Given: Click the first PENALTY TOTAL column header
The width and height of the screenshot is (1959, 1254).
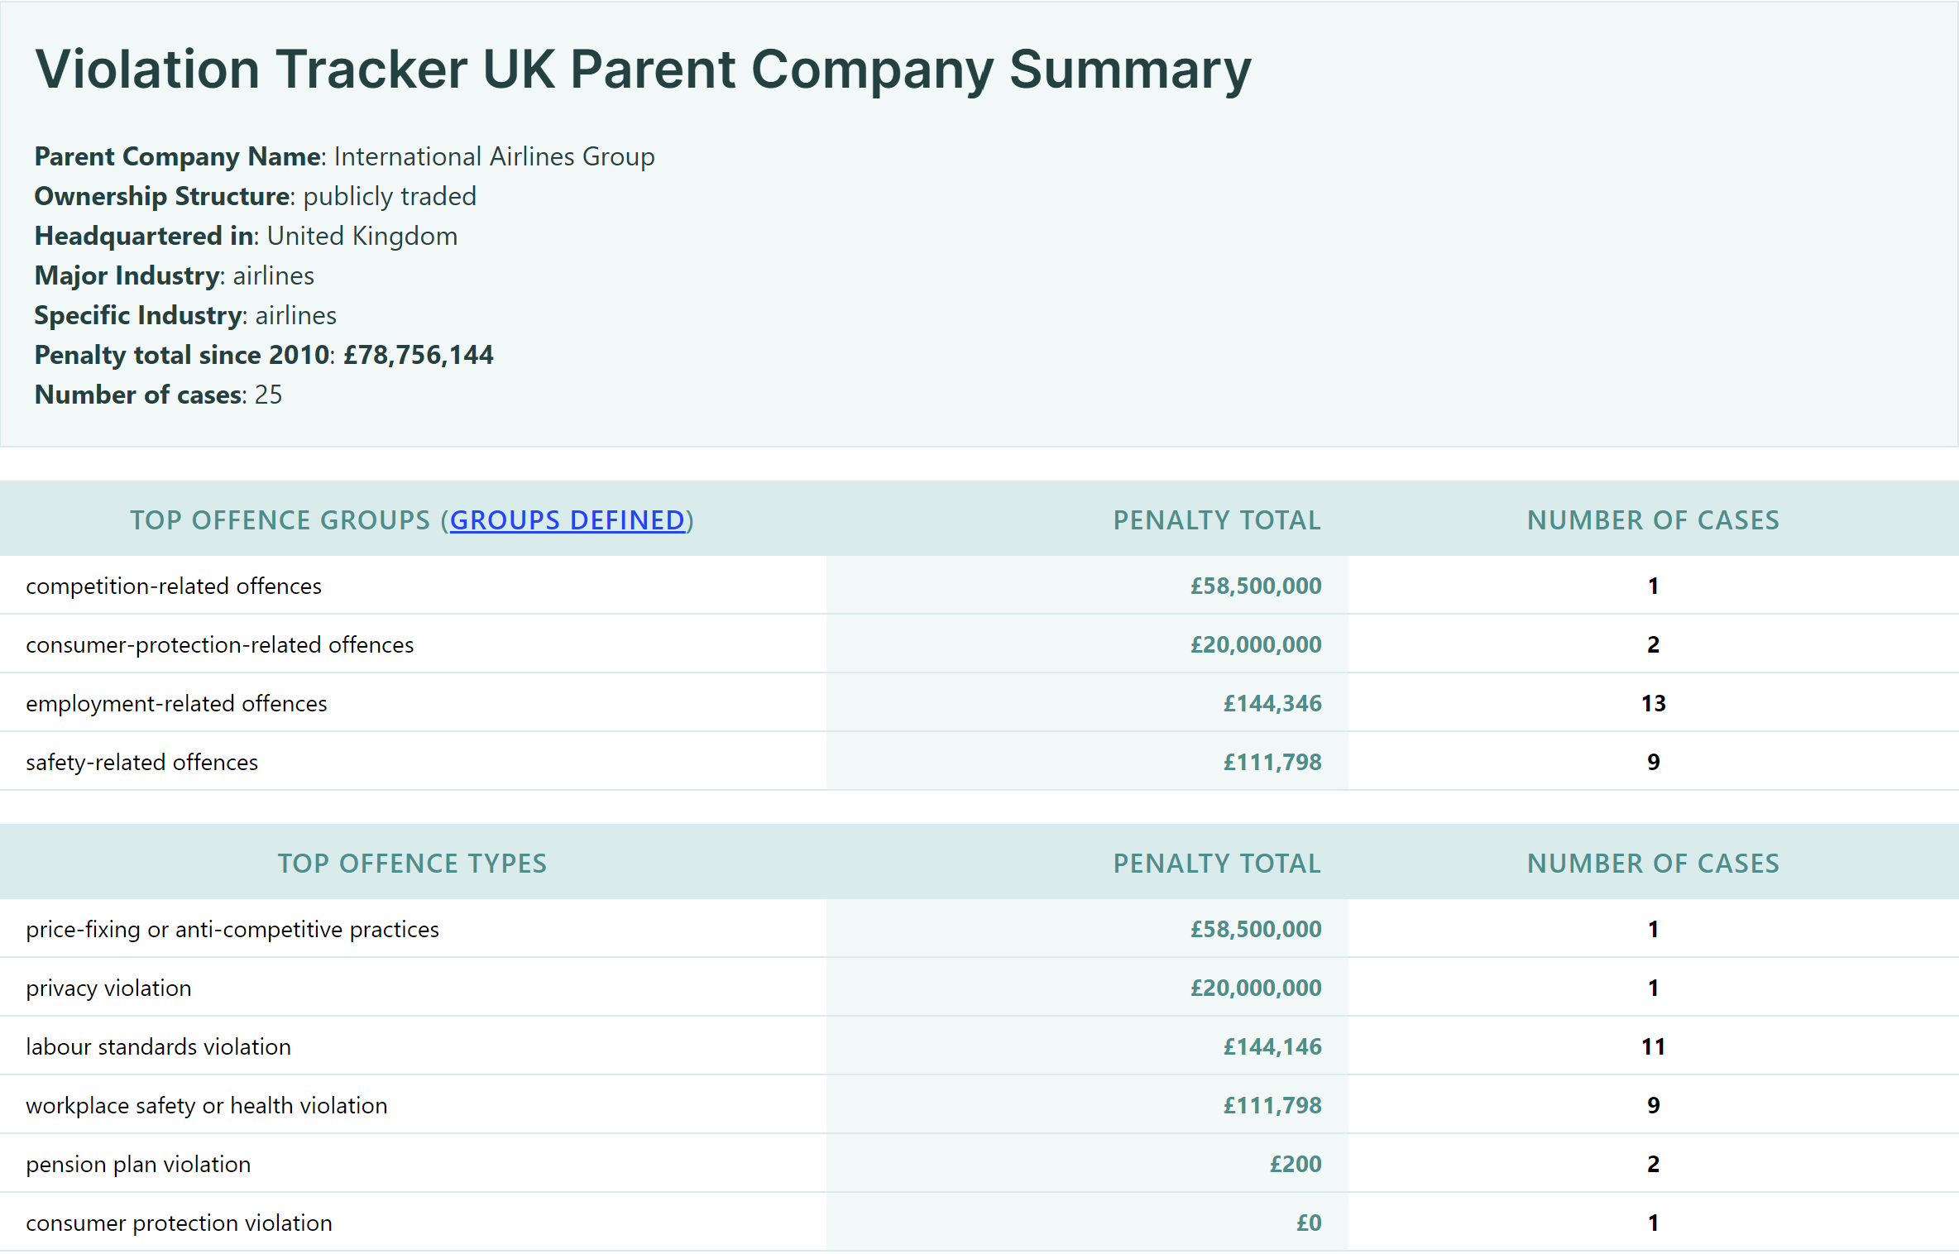Looking at the screenshot, I should (x=1216, y=520).
